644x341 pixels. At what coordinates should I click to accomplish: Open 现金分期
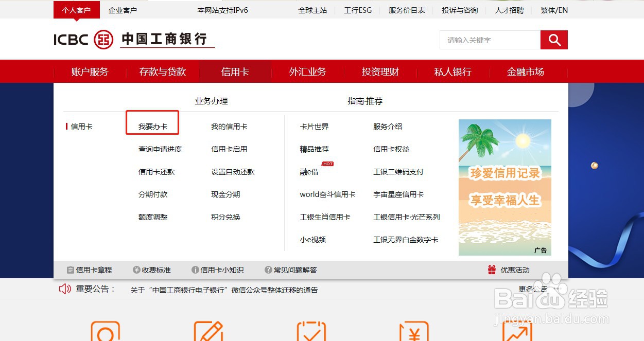coord(225,194)
